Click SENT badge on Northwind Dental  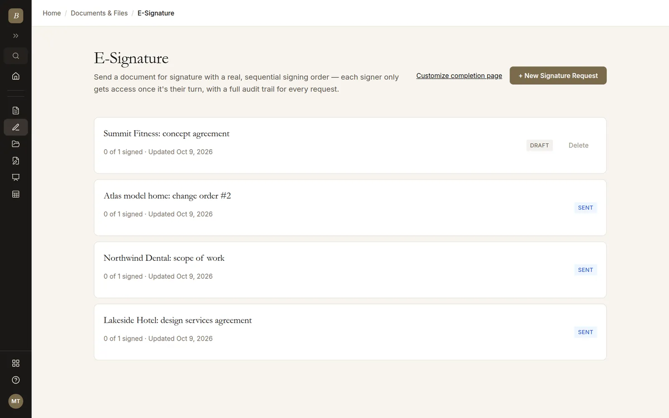585,270
